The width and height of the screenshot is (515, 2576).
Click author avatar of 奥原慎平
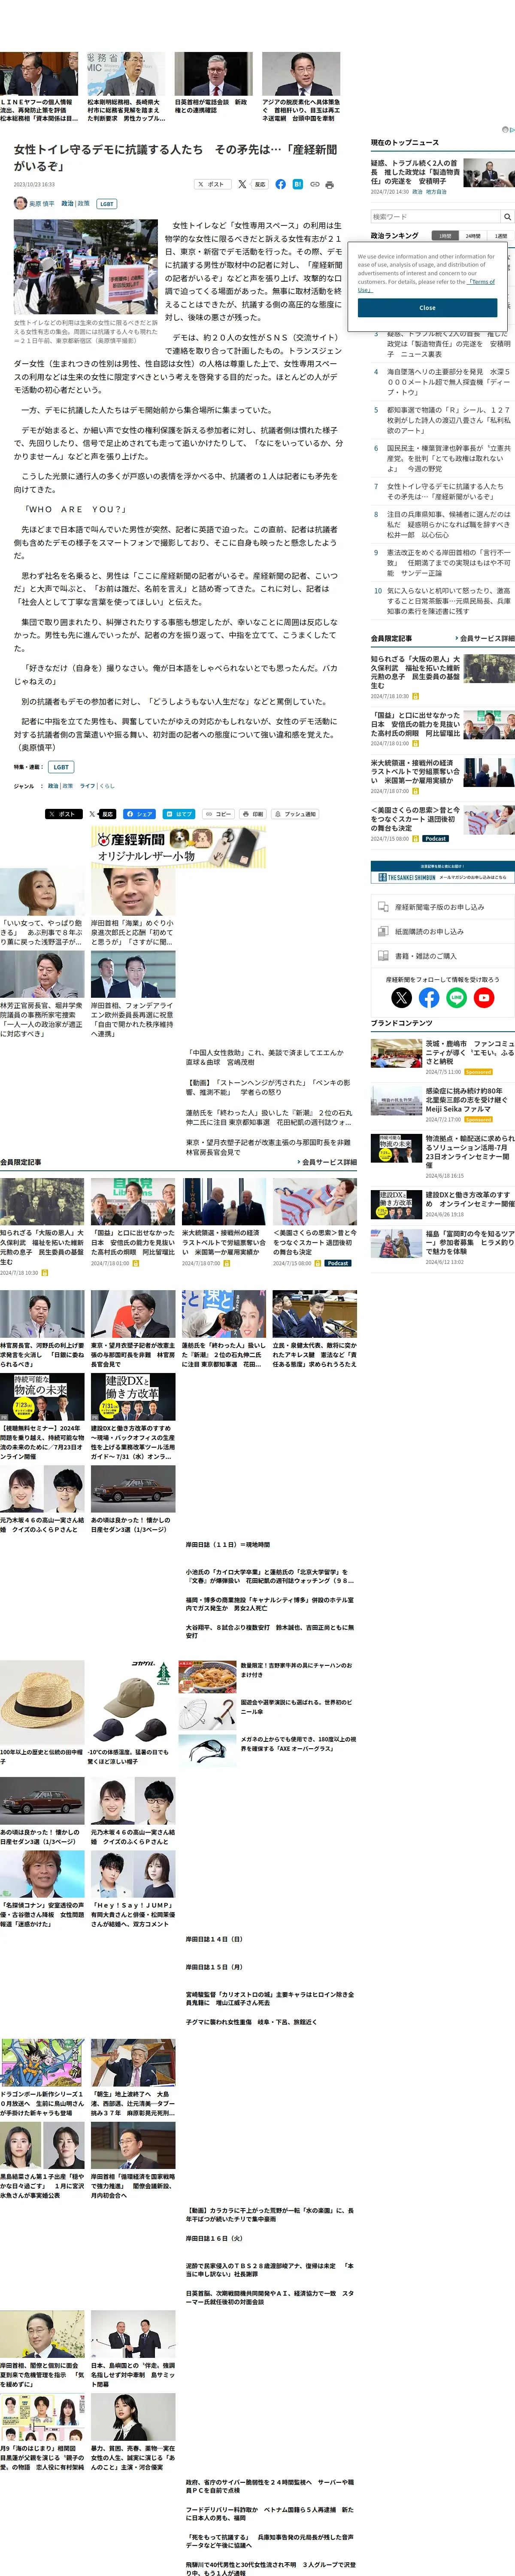point(20,203)
